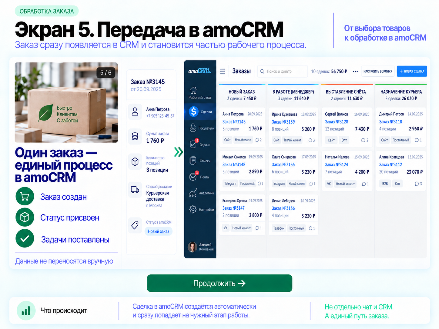439x329 pixels.
Task: Click Настроить воронку button
Action: [x=378, y=71]
